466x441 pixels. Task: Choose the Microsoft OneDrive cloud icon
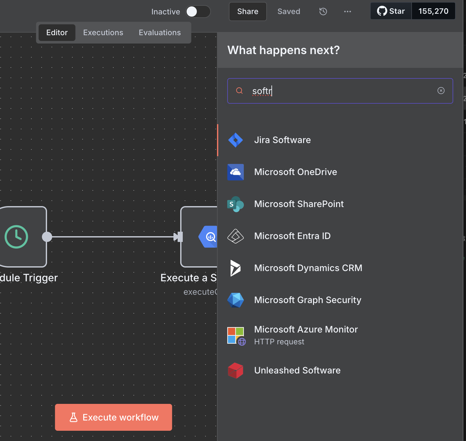coord(236,172)
